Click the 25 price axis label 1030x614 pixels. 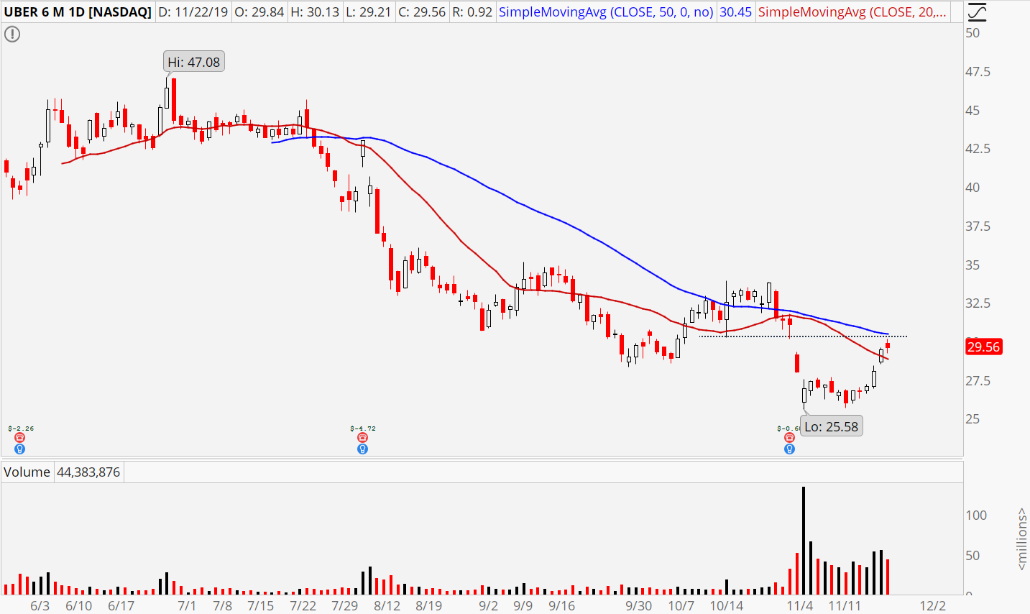click(972, 419)
